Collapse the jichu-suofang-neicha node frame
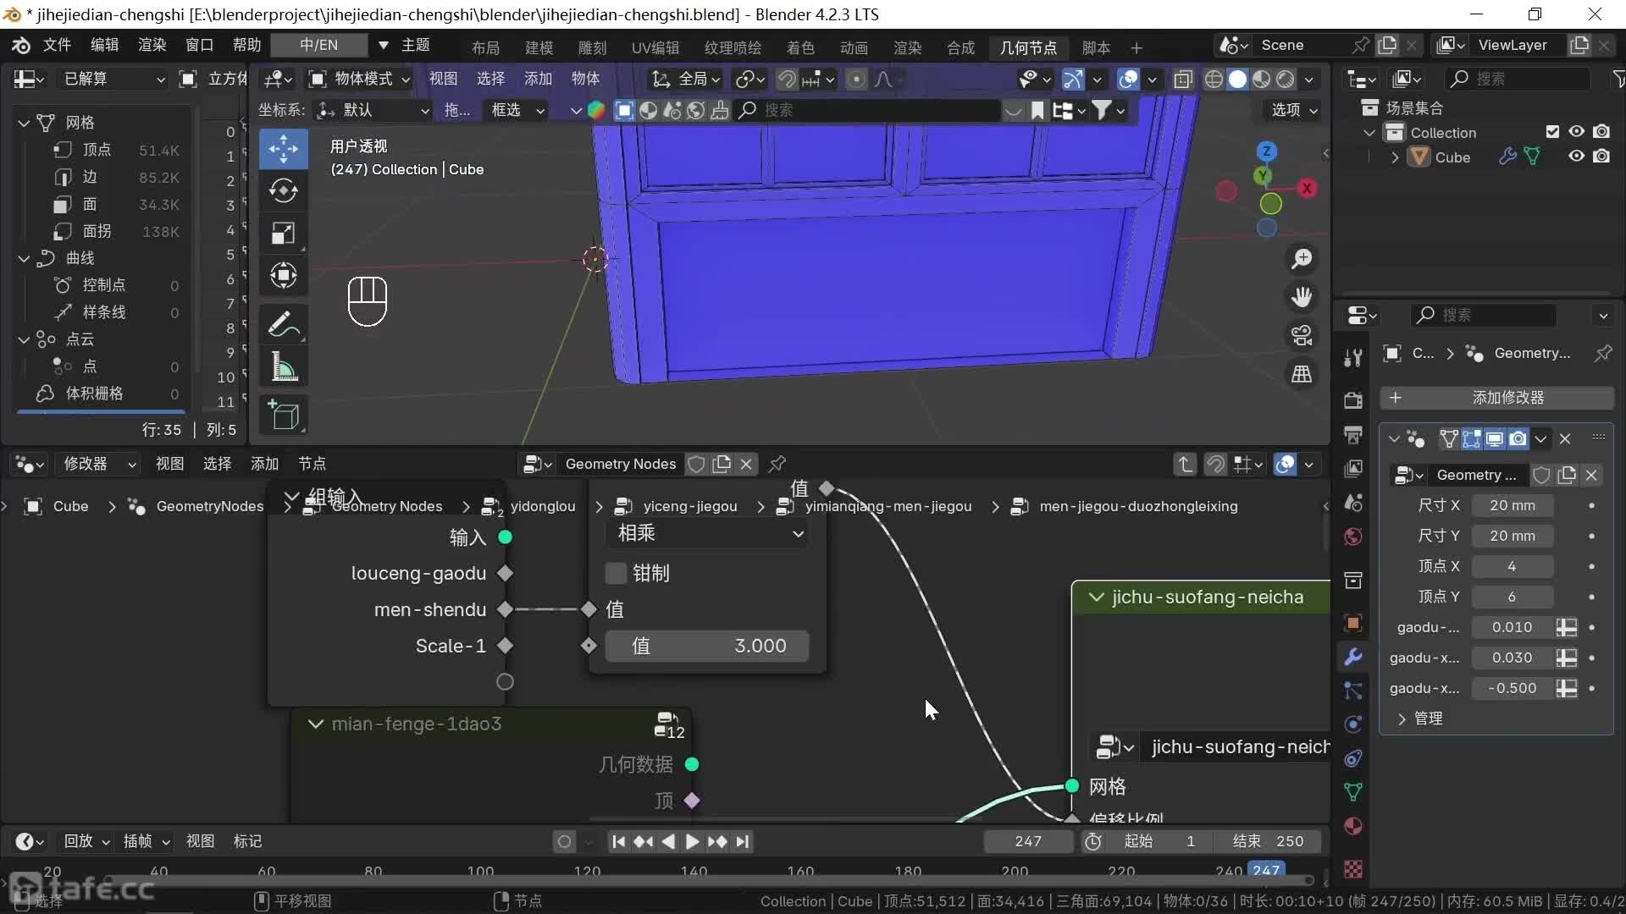This screenshot has height=914, width=1626. (x=1096, y=597)
